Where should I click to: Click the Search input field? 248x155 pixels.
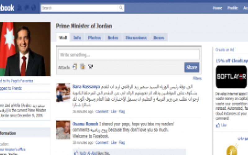click(80, 8)
